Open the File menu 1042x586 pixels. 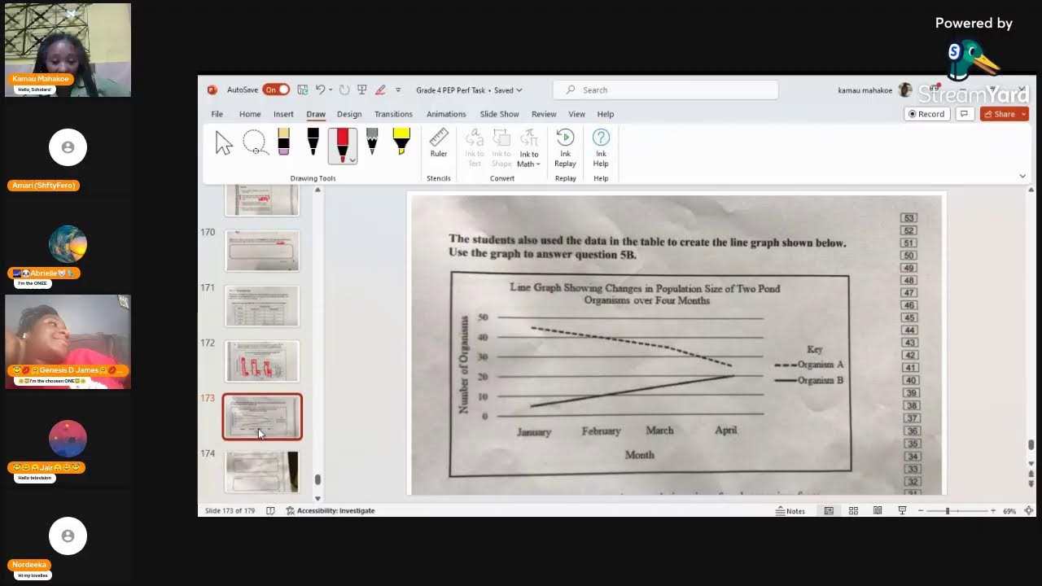[x=217, y=114]
